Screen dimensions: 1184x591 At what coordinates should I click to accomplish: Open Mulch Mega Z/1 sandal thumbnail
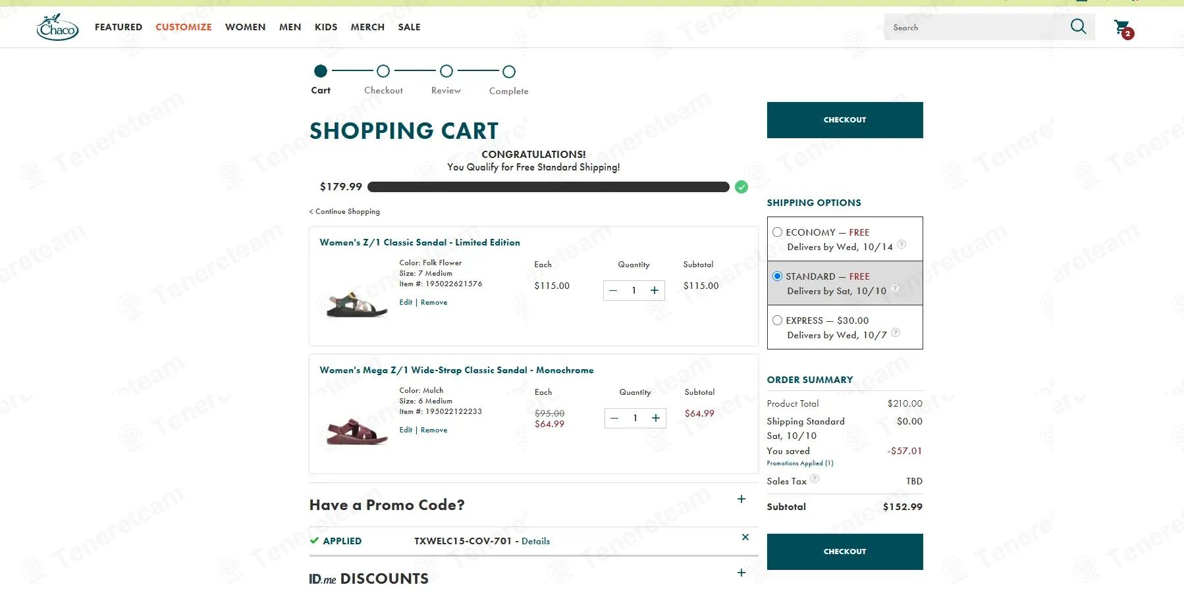point(357,432)
